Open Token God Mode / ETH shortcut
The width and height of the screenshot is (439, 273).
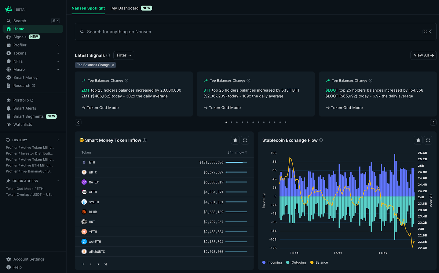click(x=25, y=189)
